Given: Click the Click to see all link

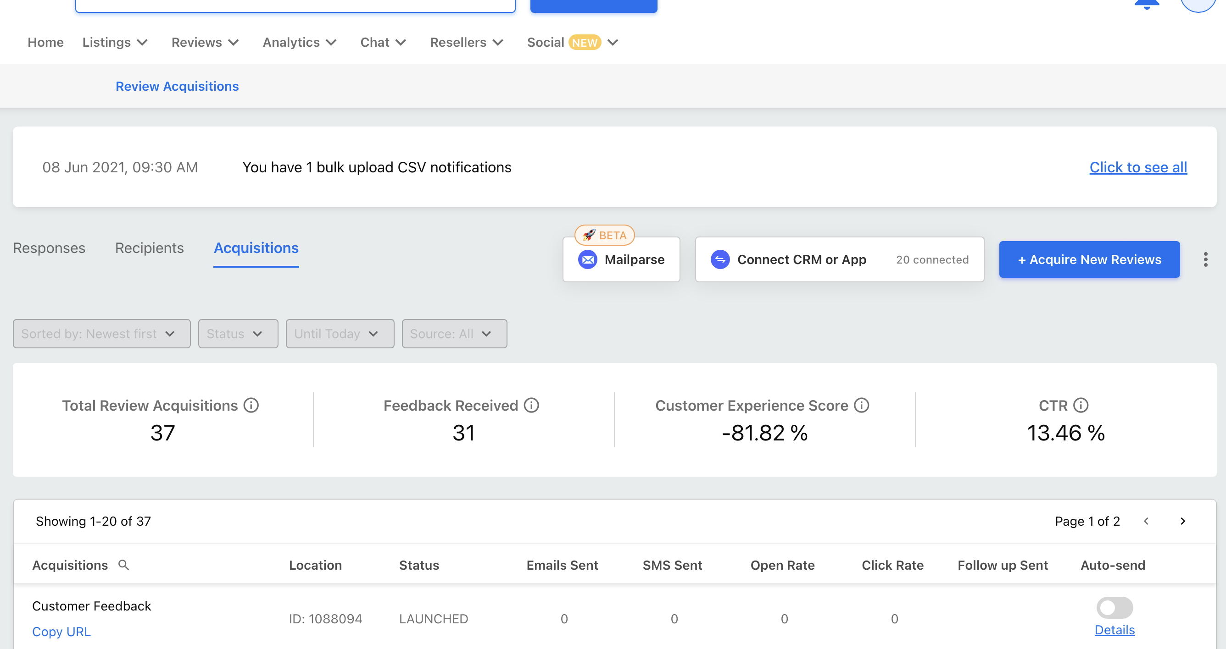Looking at the screenshot, I should 1138,167.
